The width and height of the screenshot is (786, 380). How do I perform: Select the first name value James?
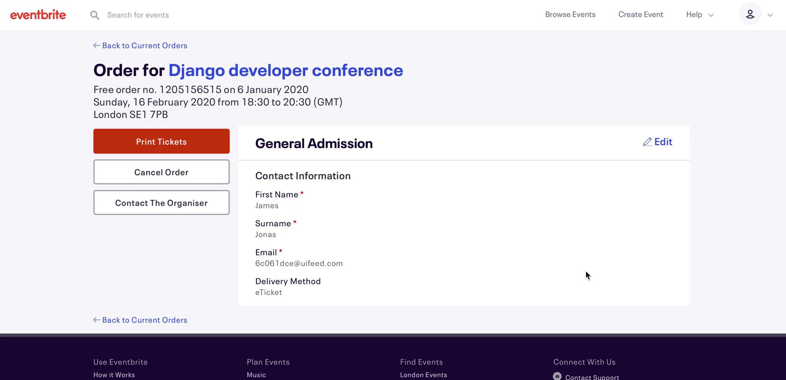(x=267, y=206)
